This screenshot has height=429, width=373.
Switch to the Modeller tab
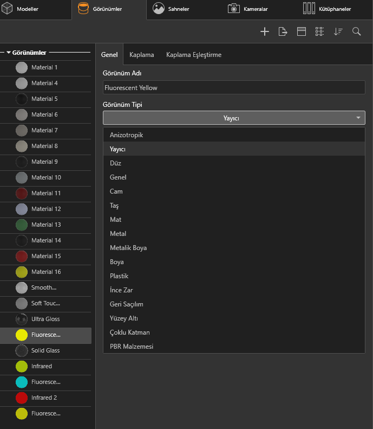pyautogui.click(x=22, y=9)
